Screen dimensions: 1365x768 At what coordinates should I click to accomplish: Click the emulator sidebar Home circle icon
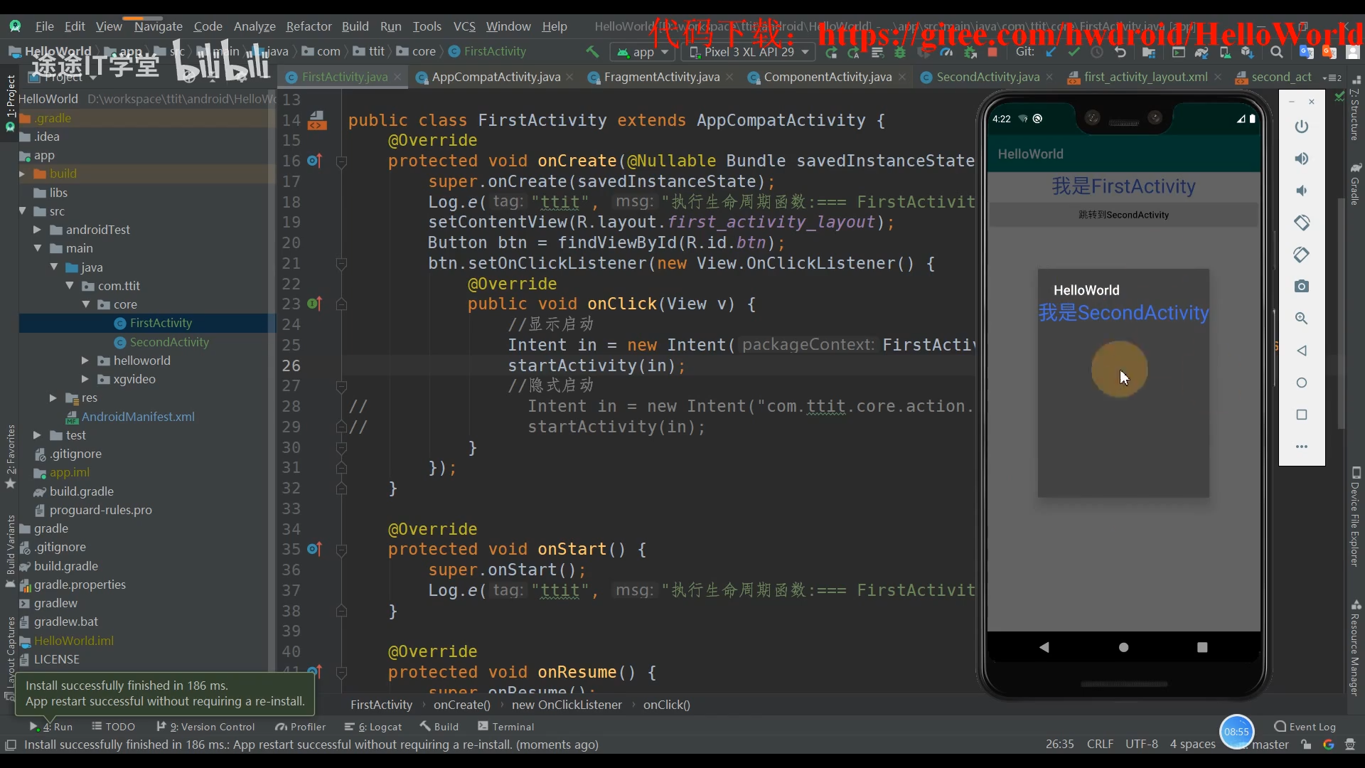pos(1302,383)
